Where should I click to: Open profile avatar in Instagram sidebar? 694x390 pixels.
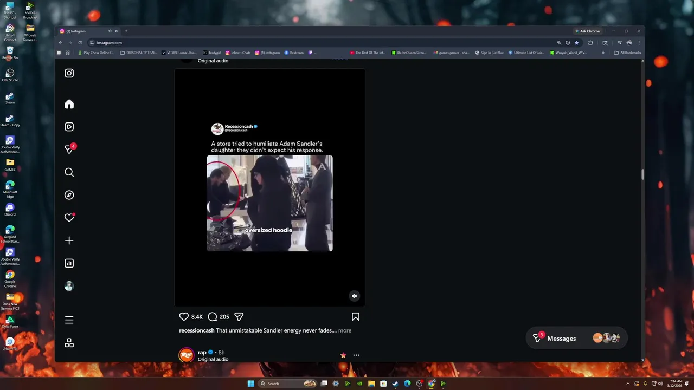[x=69, y=286]
